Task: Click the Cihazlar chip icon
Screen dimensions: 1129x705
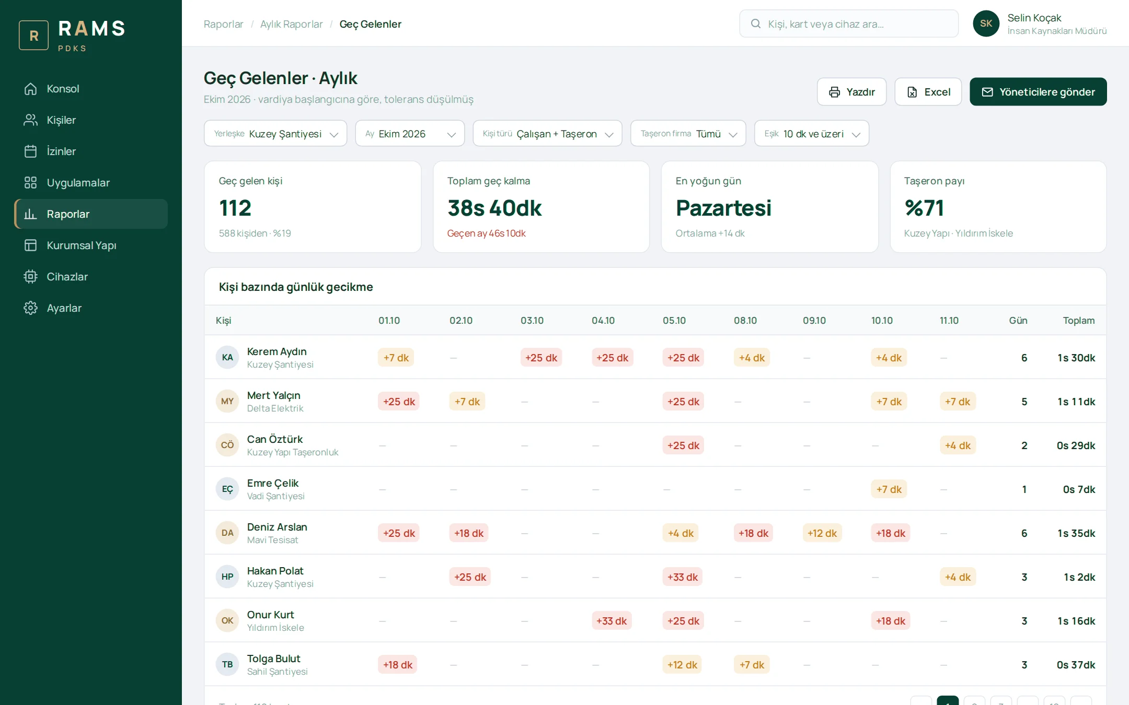Action: 30,277
